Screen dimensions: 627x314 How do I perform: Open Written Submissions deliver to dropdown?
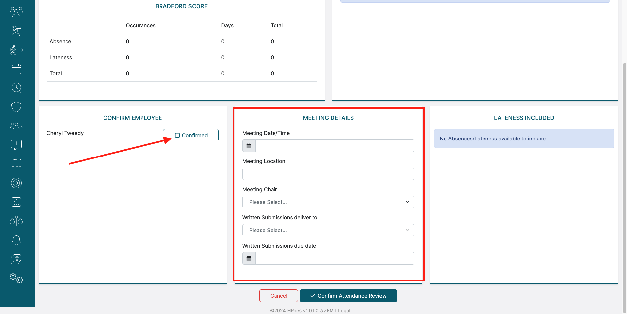(328, 230)
